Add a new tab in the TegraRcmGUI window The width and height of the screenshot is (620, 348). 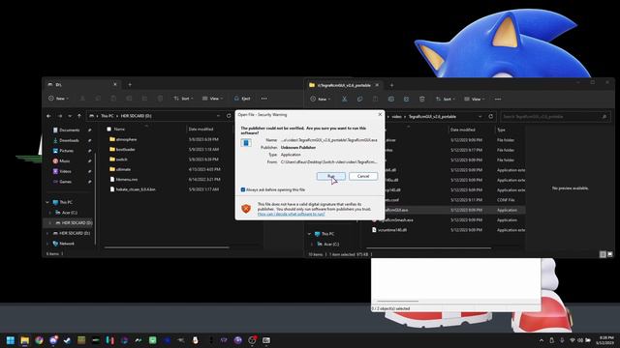(x=391, y=85)
